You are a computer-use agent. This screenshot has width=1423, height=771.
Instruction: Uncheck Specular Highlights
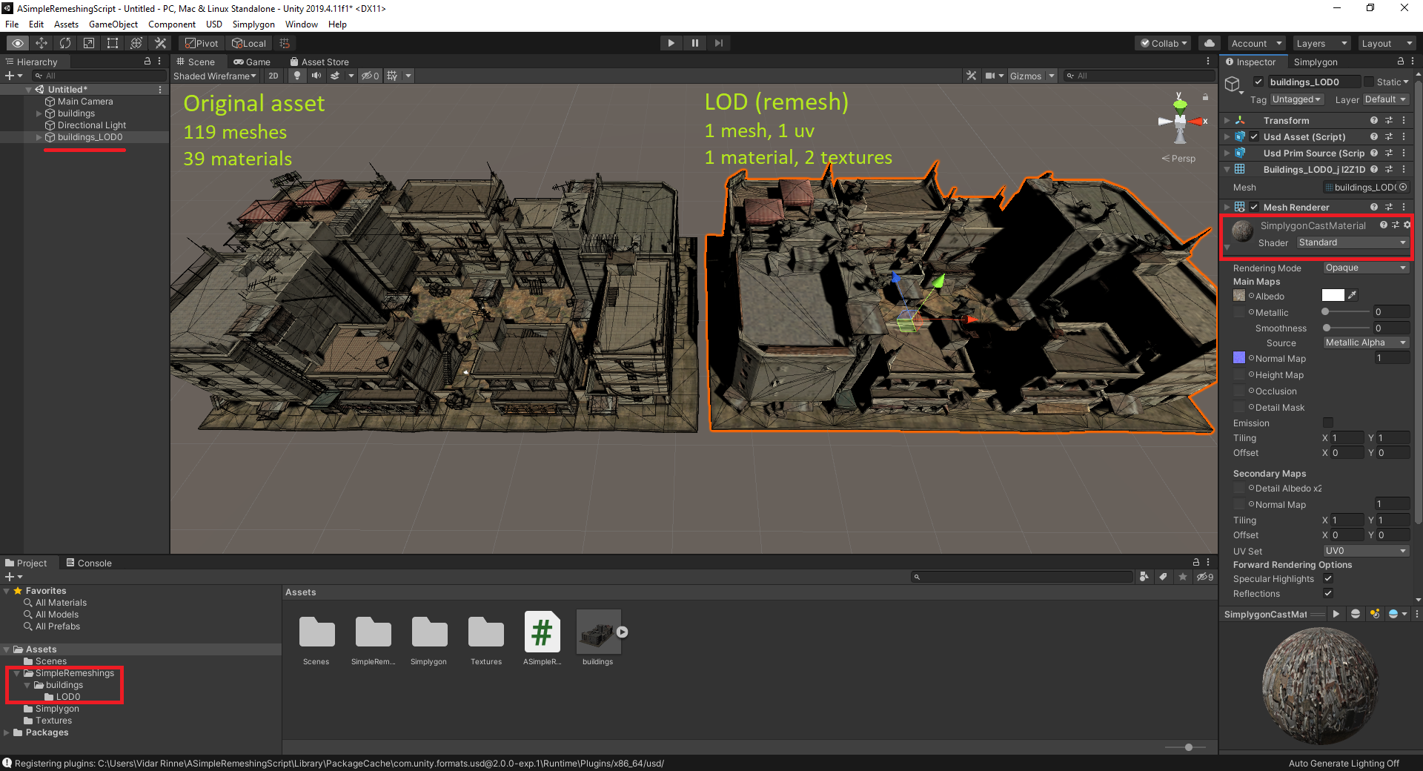(x=1327, y=578)
